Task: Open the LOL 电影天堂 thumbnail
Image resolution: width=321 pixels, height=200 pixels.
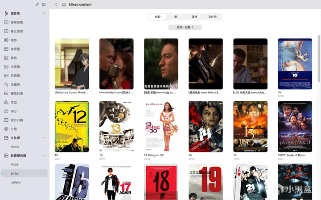Action: coord(251,64)
